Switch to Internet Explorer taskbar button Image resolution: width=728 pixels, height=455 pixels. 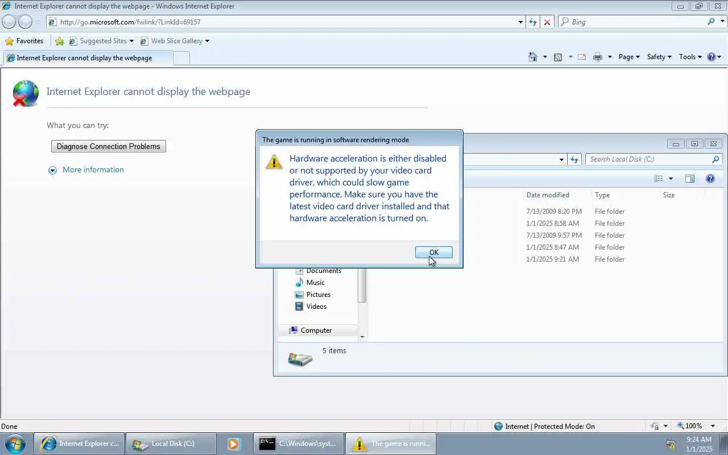79,444
